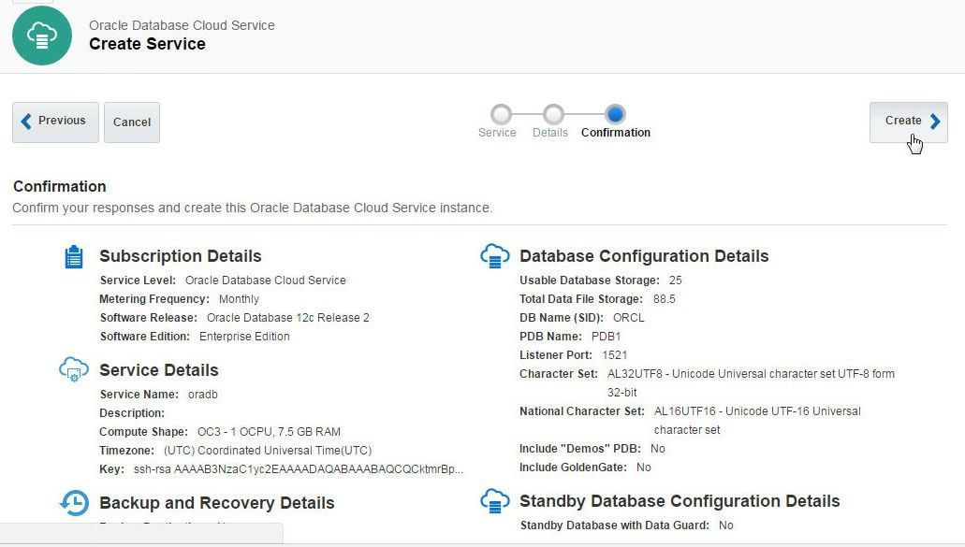Click the Usable Database Storage value 25
The image size is (965, 547).
(x=675, y=281)
